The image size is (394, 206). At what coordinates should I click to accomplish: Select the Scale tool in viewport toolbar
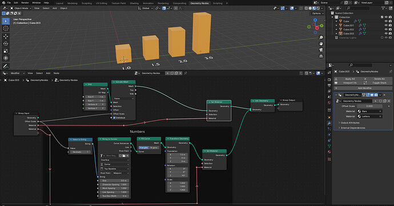click(6, 51)
